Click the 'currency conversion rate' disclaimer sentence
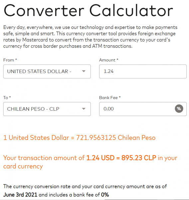189x200 pixels. (85, 190)
